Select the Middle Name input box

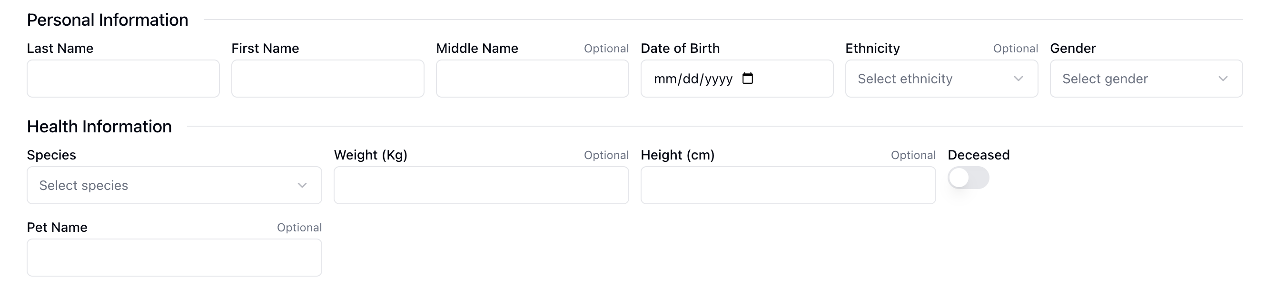[x=532, y=79]
